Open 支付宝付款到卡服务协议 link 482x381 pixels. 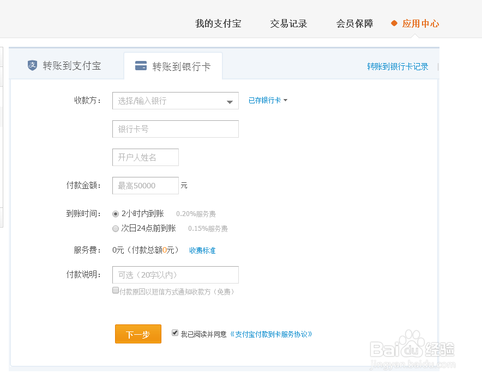coord(271,334)
